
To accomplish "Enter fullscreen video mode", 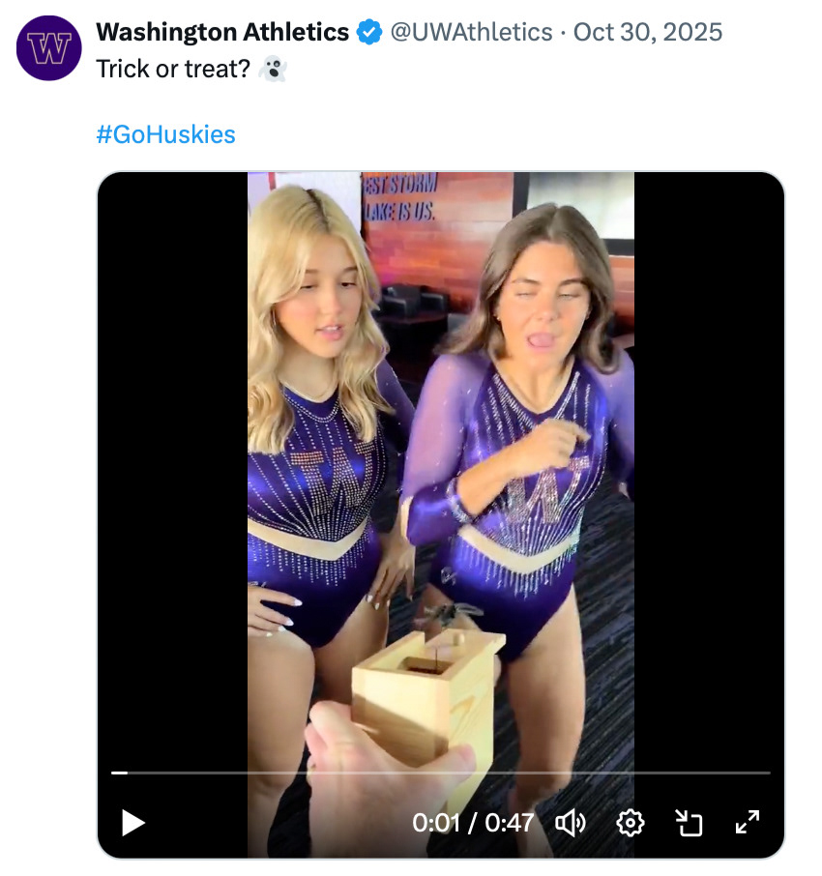I will (x=748, y=823).
